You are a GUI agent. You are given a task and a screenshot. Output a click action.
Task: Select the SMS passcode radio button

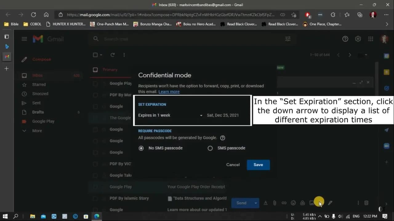(210, 148)
